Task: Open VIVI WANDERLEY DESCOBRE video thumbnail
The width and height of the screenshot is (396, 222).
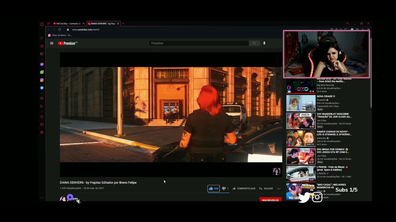Action: point(301,121)
